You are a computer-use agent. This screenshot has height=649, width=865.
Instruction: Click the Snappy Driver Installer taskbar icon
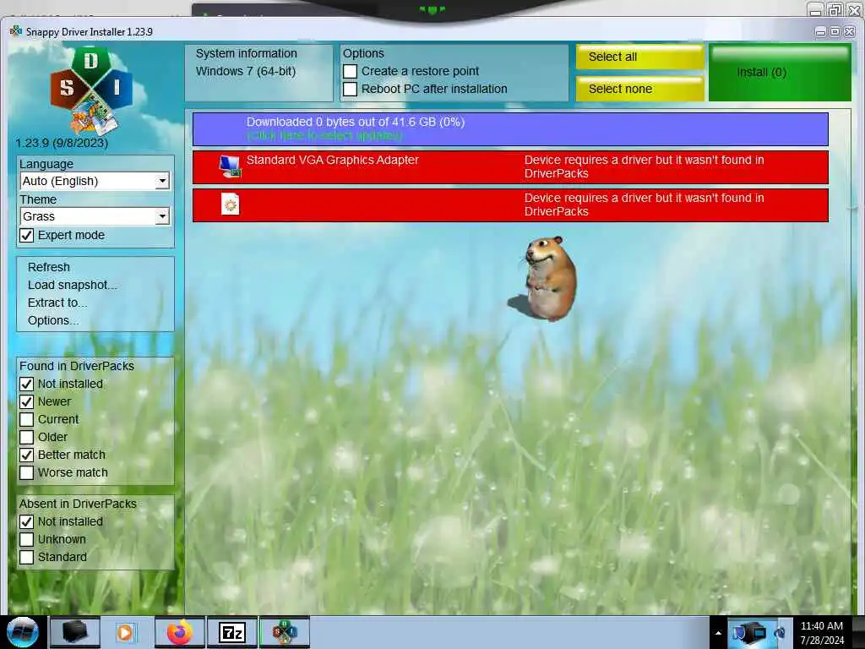click(284, 632)
